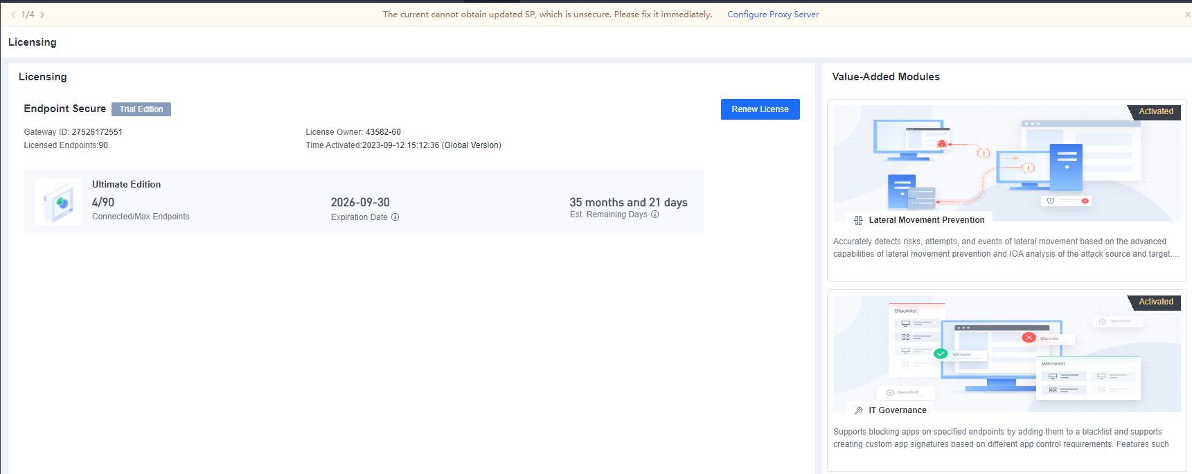Select the 2026-09-30 expiration date value
Viewport: 1192px width, 474px height.
tap(360, 203)
